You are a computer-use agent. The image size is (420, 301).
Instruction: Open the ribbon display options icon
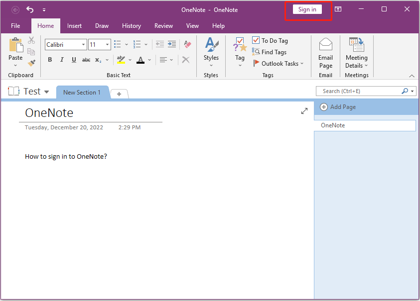click(338, 9)
